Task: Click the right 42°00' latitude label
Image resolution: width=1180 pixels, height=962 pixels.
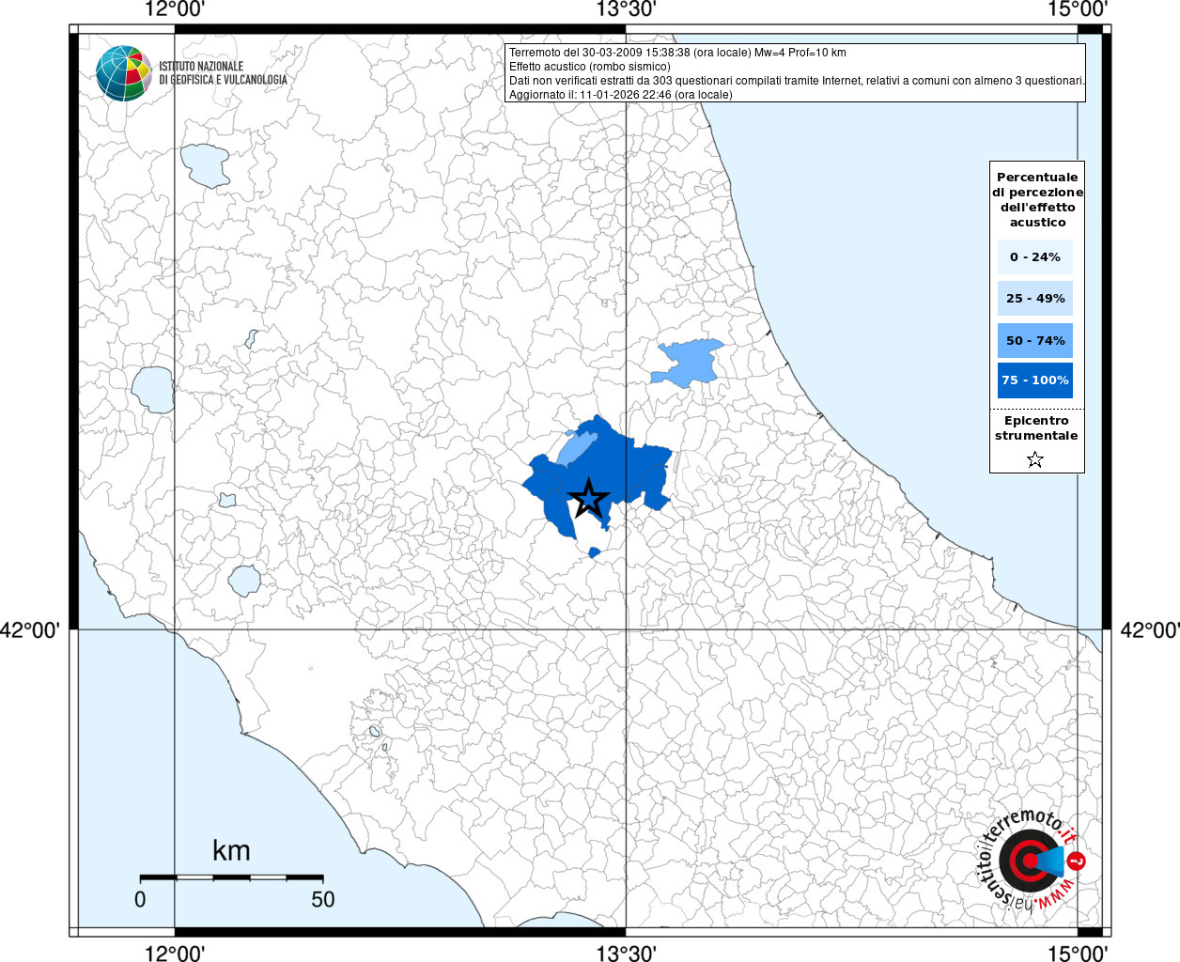Action: [1150, 629]
